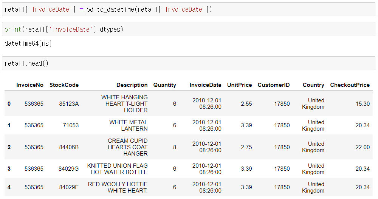Viewport: 378px width, 199px height.
Task: Click row index 1
Action: [9, 125]
